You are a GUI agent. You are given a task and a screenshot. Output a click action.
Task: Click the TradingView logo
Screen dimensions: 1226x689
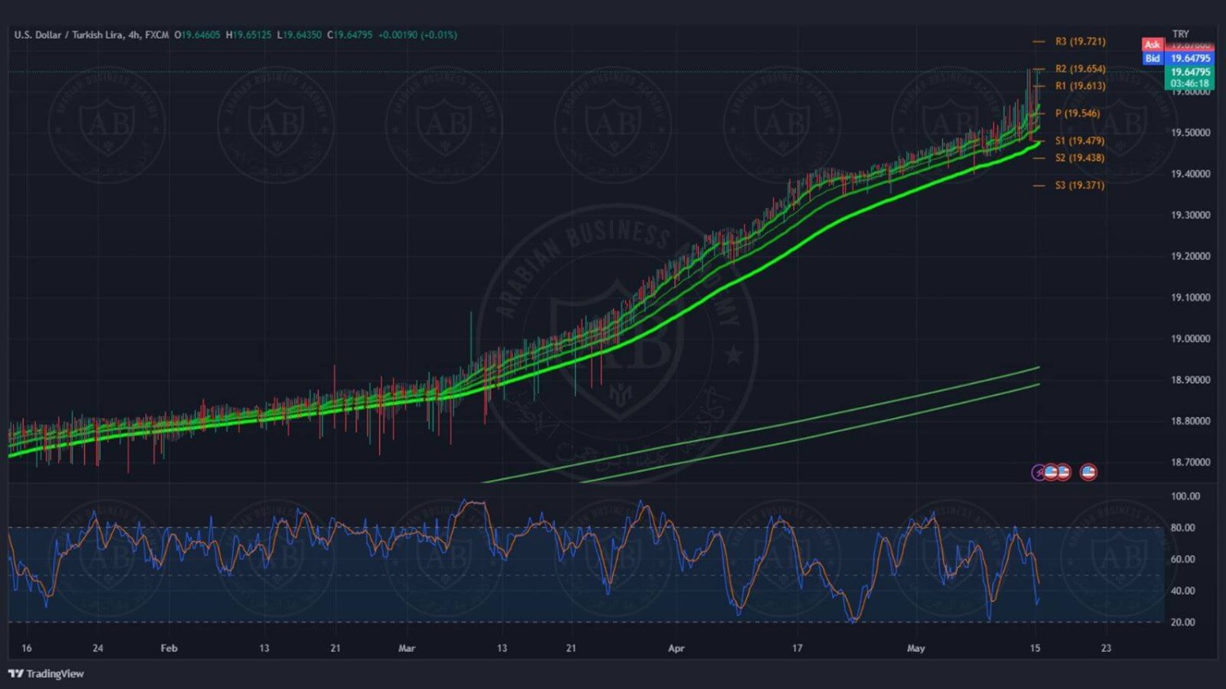[x=46, y=673]
